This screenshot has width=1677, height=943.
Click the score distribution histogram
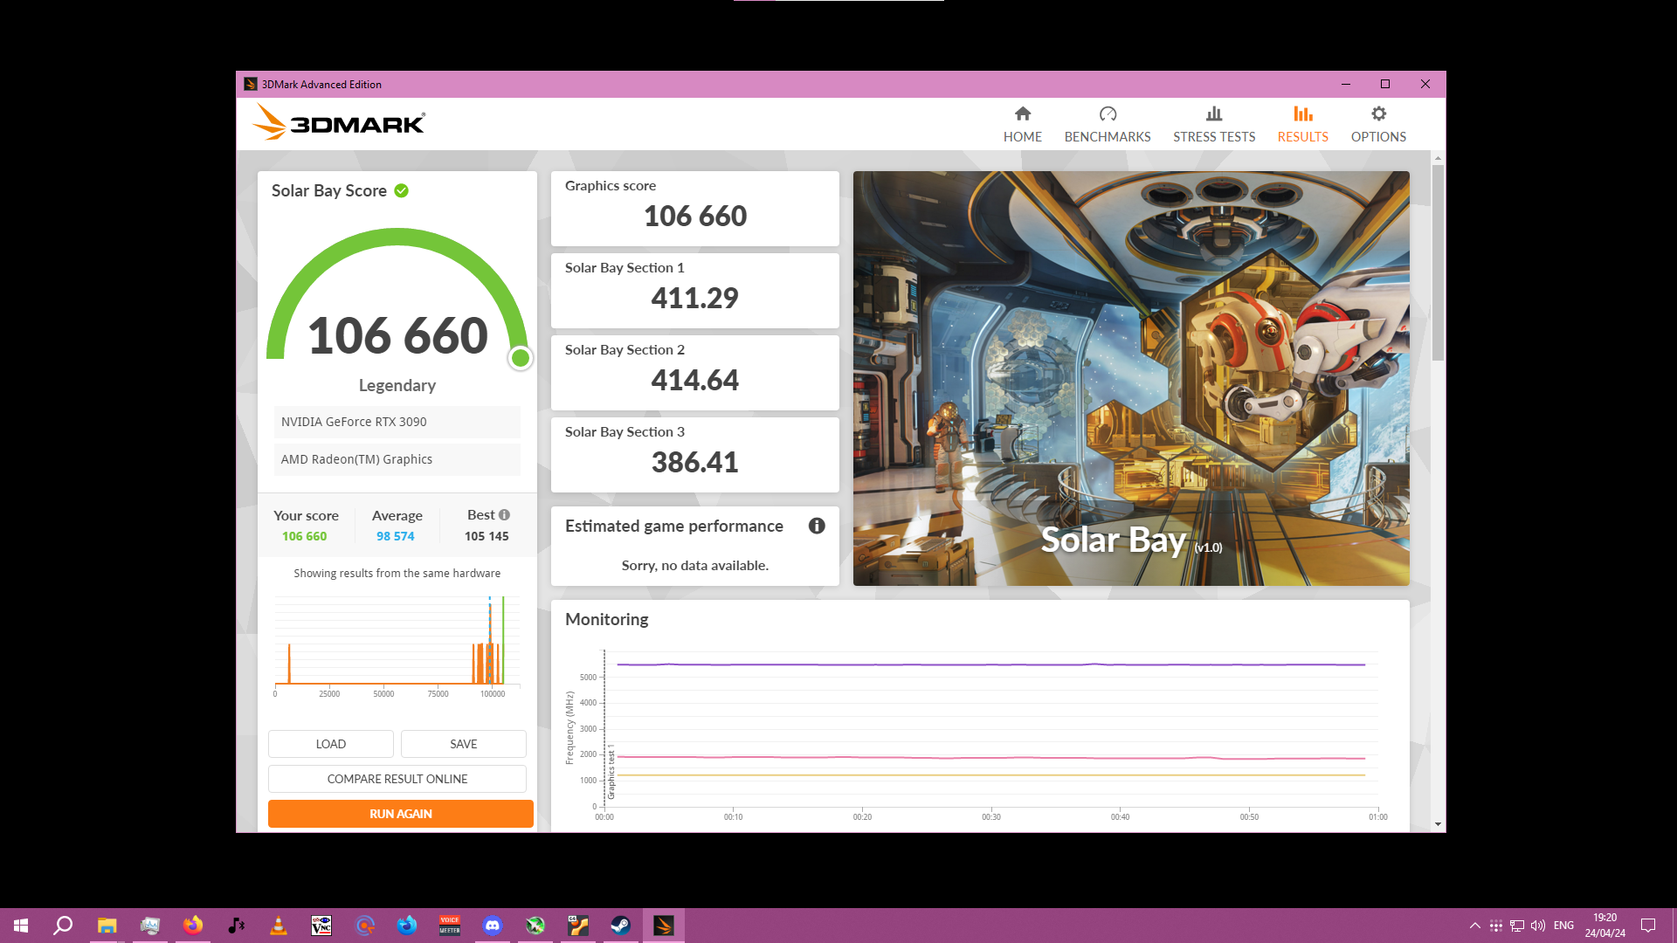click(397, 646)
